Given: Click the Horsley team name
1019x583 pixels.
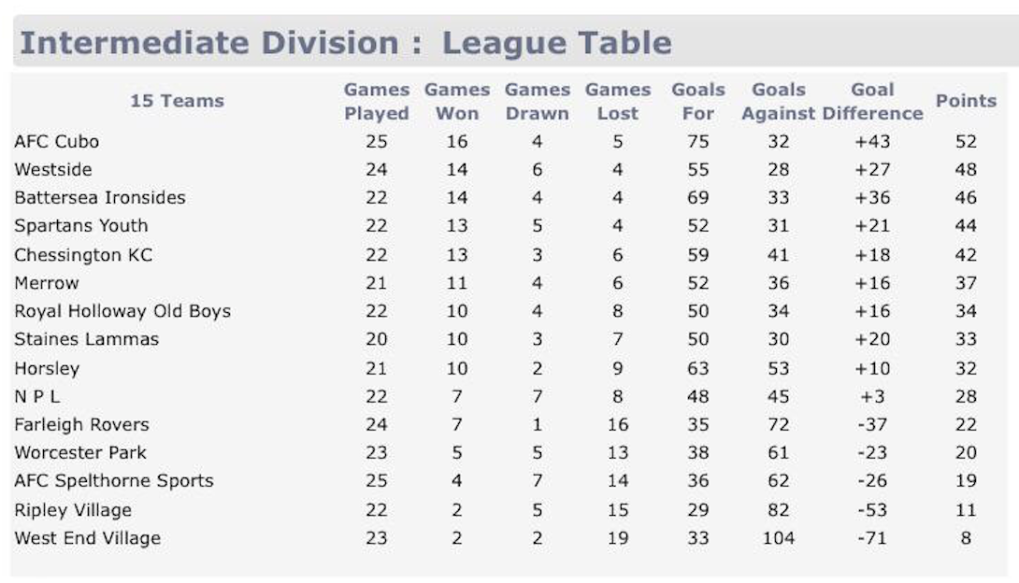Looking at the screenshot, I should (47, 368).
